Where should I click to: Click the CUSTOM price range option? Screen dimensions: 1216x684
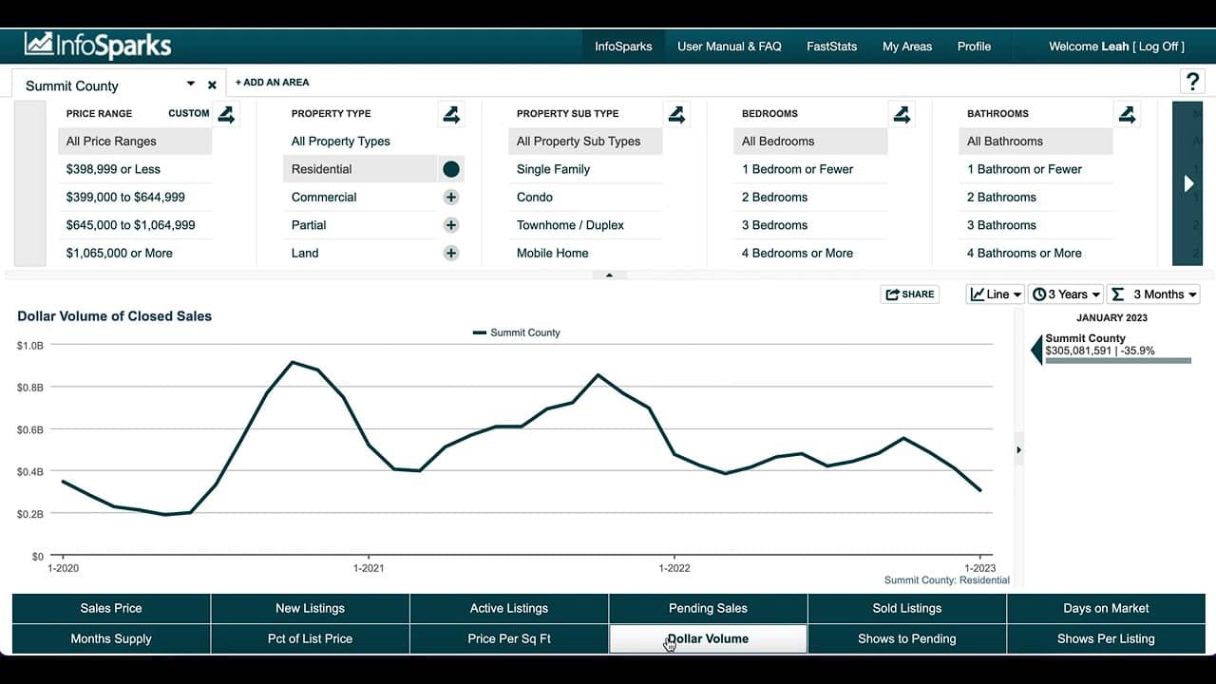[x=189, y=113]
